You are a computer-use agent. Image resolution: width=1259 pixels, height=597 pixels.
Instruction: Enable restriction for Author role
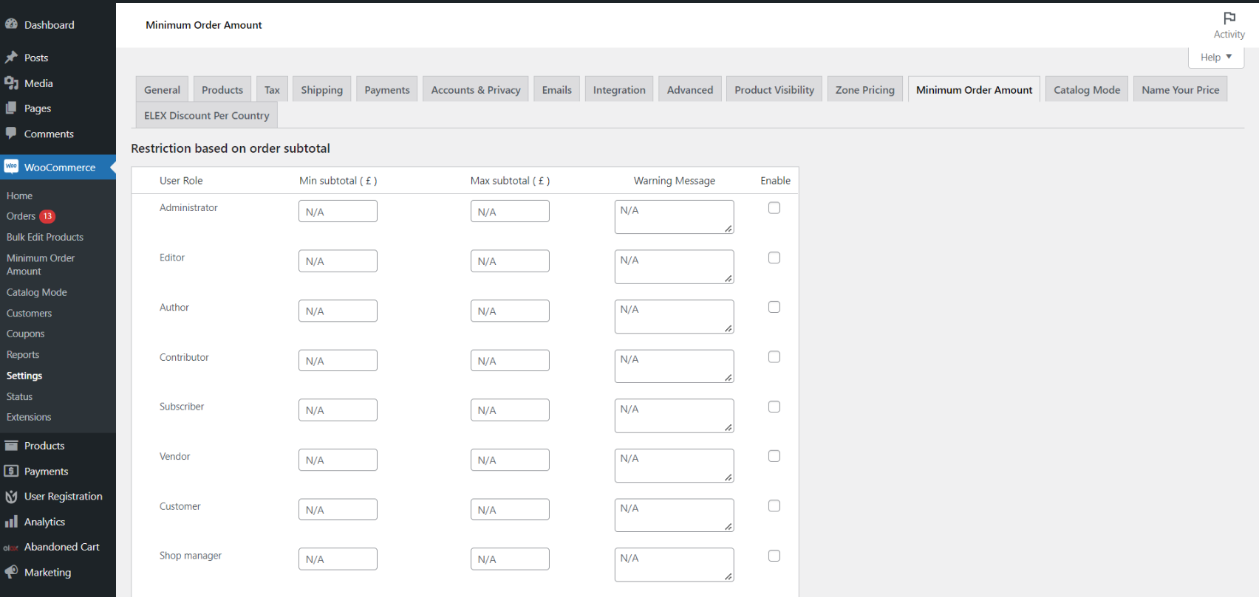[774, 307]
